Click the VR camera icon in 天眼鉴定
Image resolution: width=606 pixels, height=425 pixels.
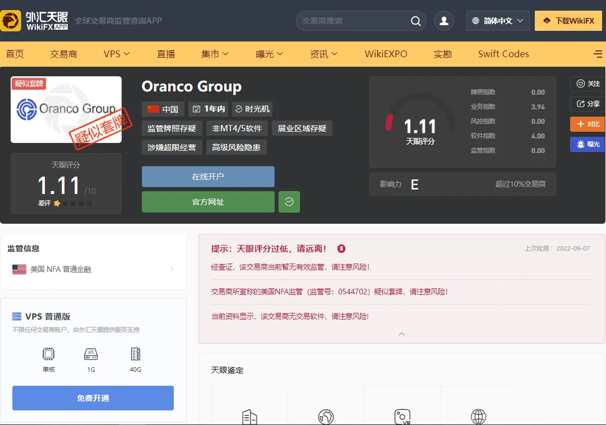402,417
